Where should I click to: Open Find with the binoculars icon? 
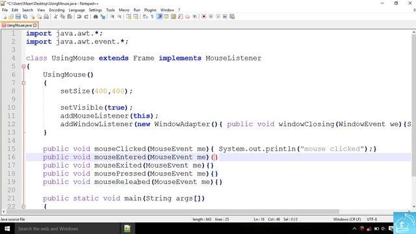[x=96, y=16]
